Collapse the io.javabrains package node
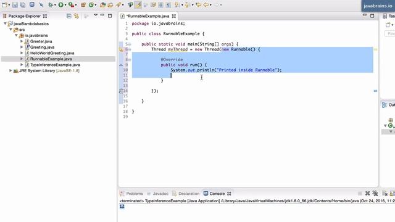This screenshot has width=395, height=222. click(17, 35)
